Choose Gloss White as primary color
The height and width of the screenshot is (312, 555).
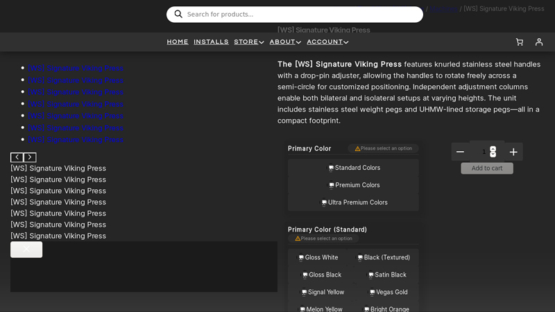[x=318, y=257]
